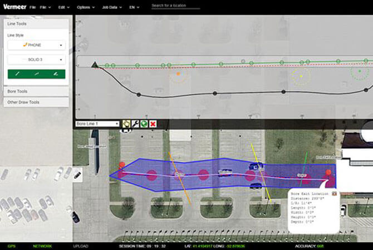Viewport: 373px width, 250px height.
Task: Click the pencil icon on map edge
Action: [x=77, y=175]
